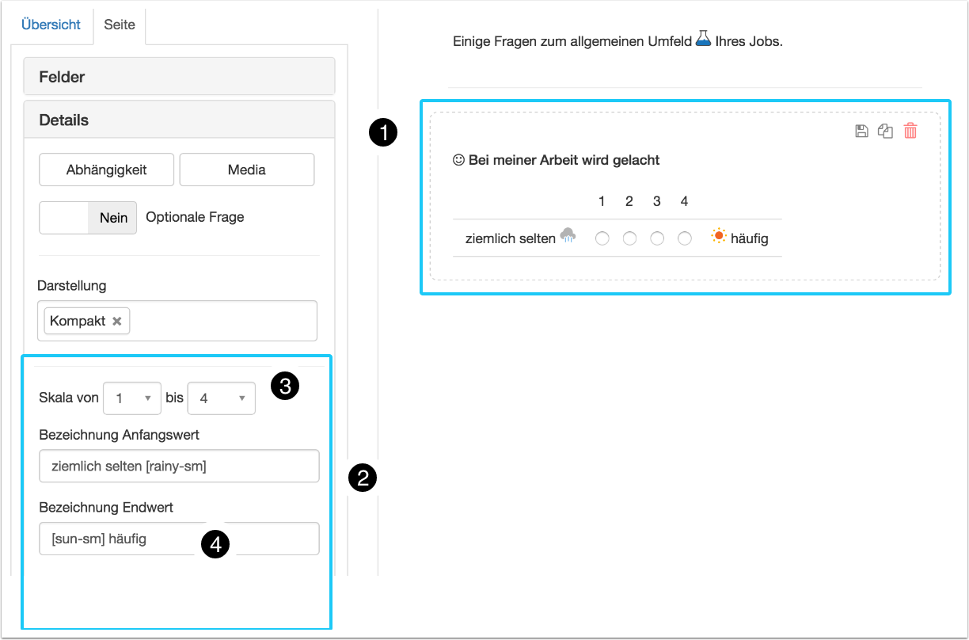The height and width of the screenshot is (640, 969).
Task: Click the rainy cloud icon beside 'ziemlich selten'
Action: click(568, 235)
